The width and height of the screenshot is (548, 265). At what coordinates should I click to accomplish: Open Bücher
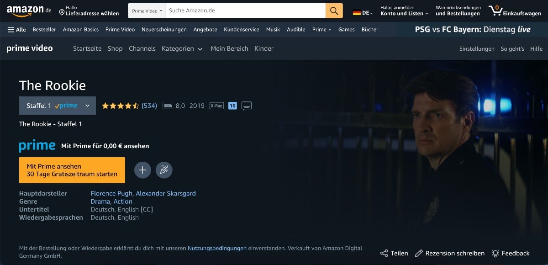click(370, 30)
